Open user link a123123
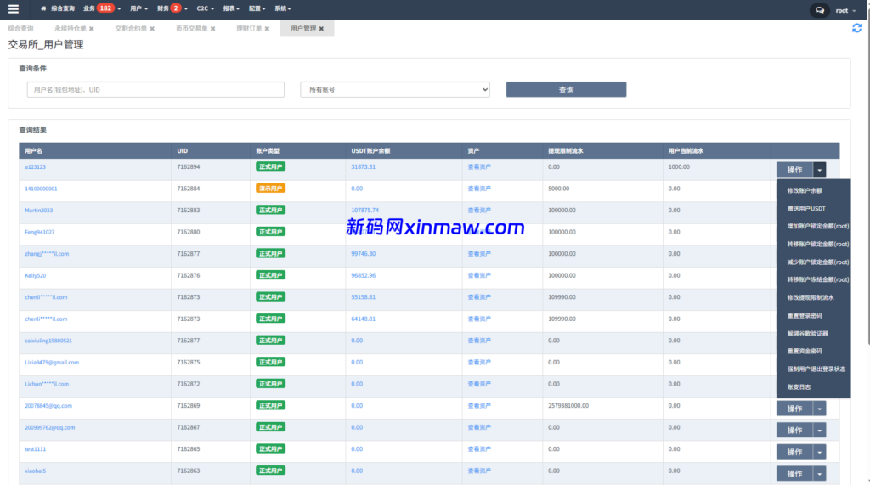The width and height of the screenshot is (870, 485). (x=35, y=167)
